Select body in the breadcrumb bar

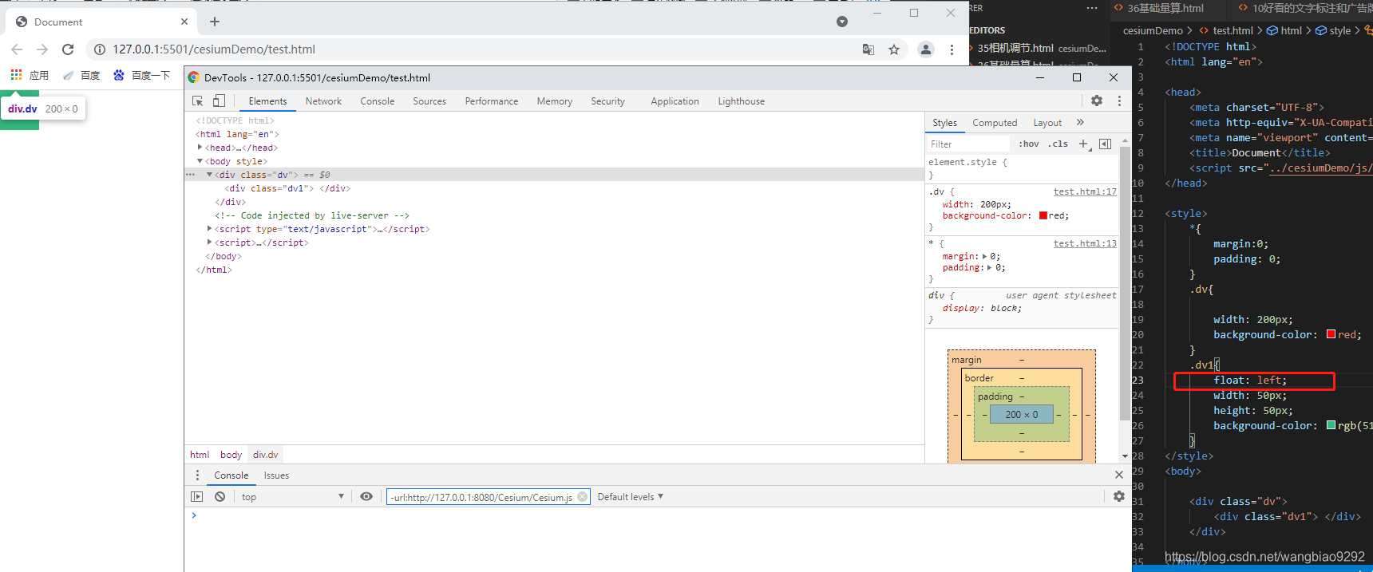(x=231, y=455)
